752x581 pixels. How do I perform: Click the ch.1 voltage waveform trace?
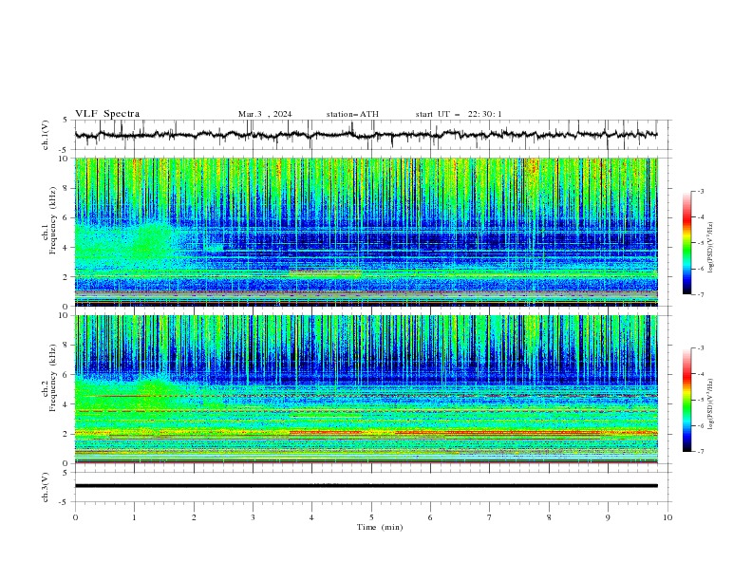[366, 135]
